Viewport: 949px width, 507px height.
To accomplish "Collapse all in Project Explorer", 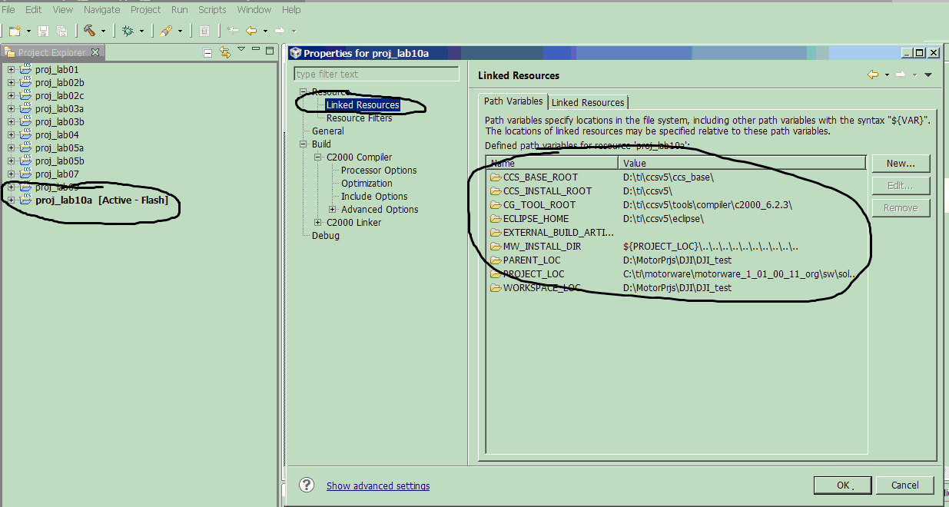I will click(207, 52).
